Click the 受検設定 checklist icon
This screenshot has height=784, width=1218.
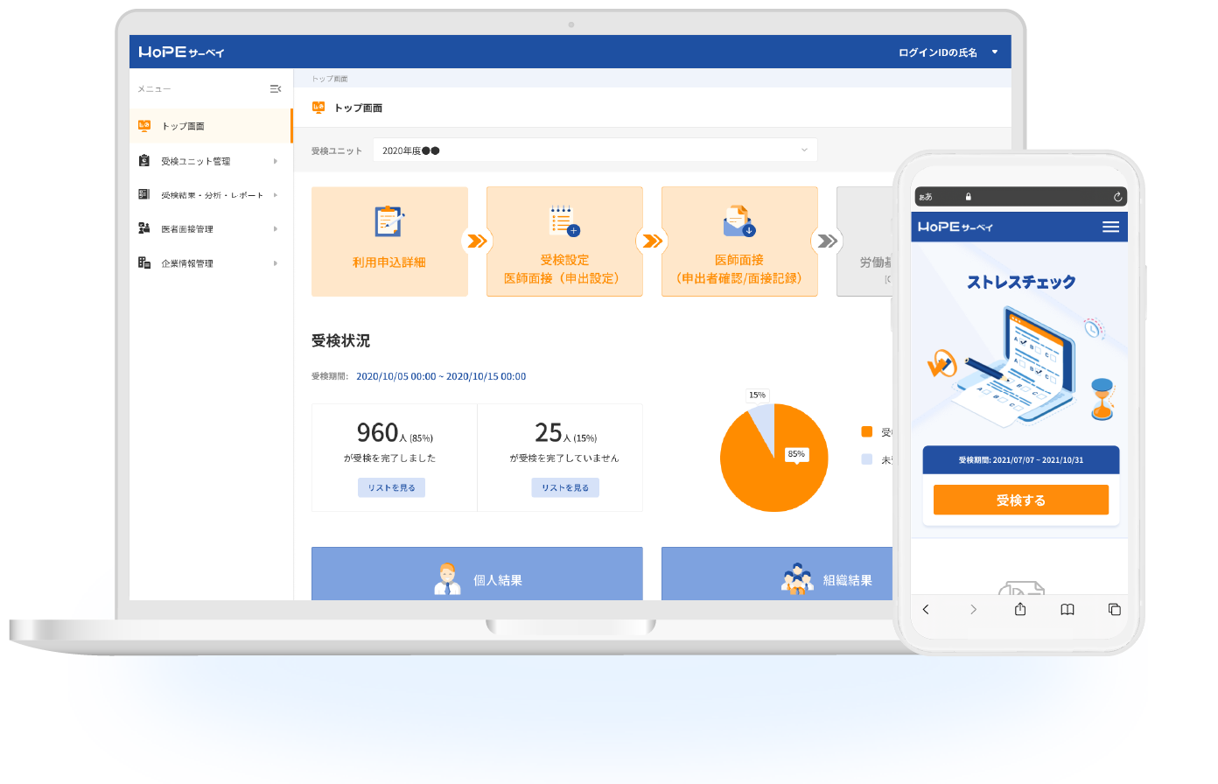[564, 221]
